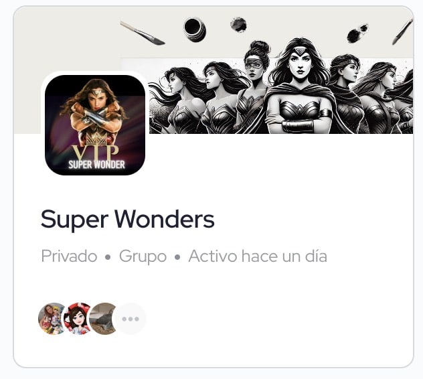Select masked woman with hair bun
Screen dimensions: 423x379
254,86
